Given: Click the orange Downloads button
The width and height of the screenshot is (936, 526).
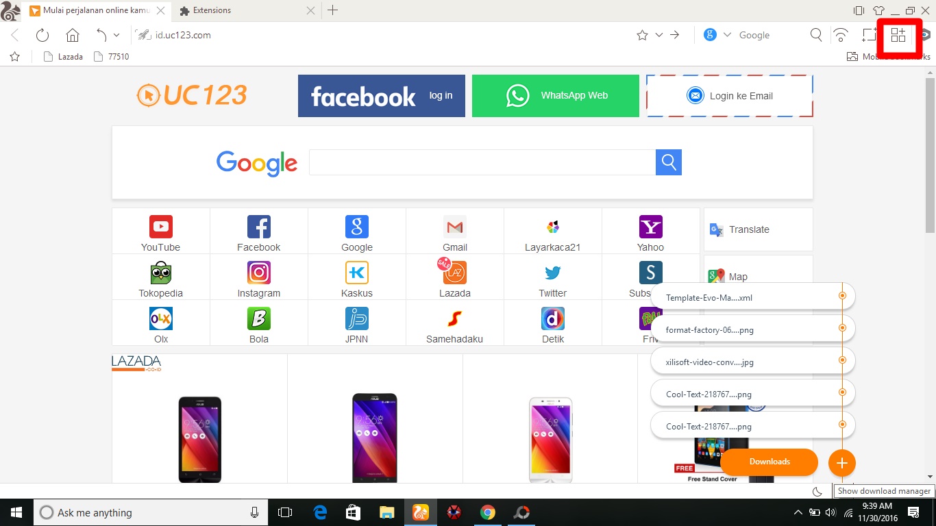Looking at the screenshot, I should point(769,462).
